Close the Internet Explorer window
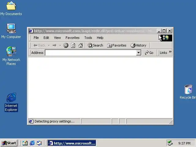196x147 pixels. (170, 31)
